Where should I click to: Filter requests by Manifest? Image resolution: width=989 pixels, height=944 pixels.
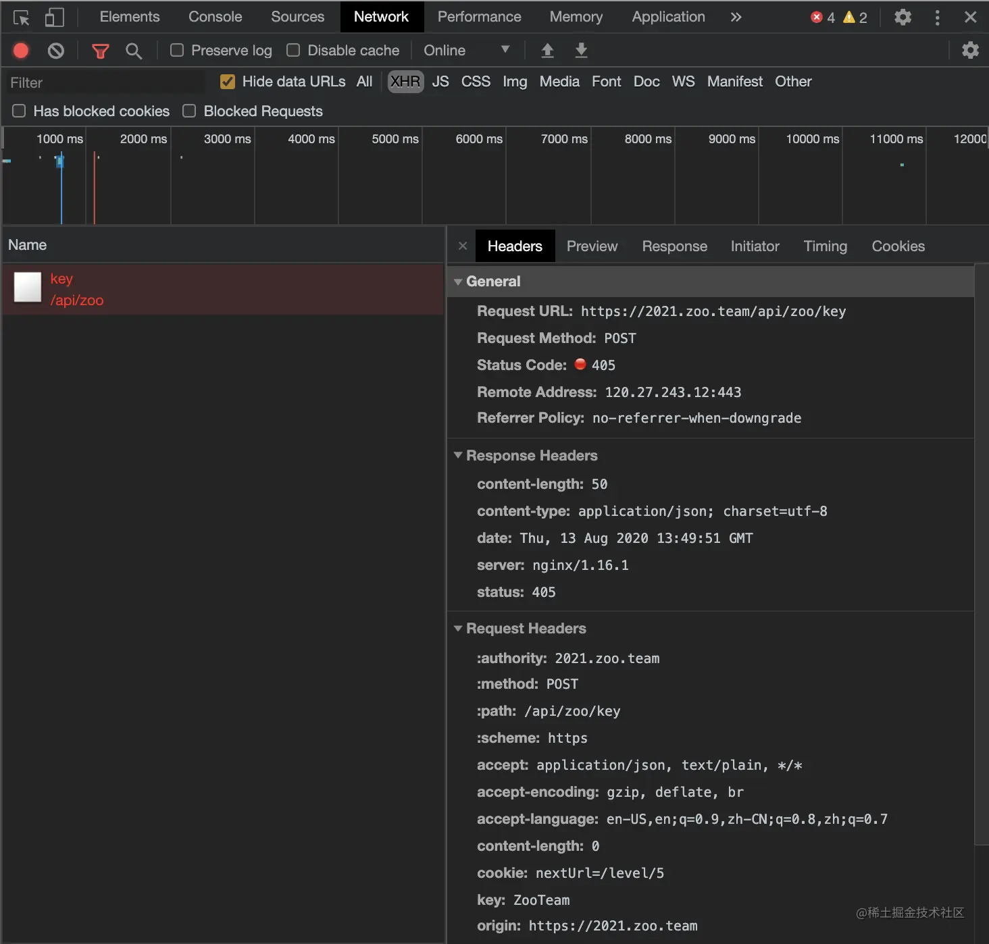click(735, 82)
